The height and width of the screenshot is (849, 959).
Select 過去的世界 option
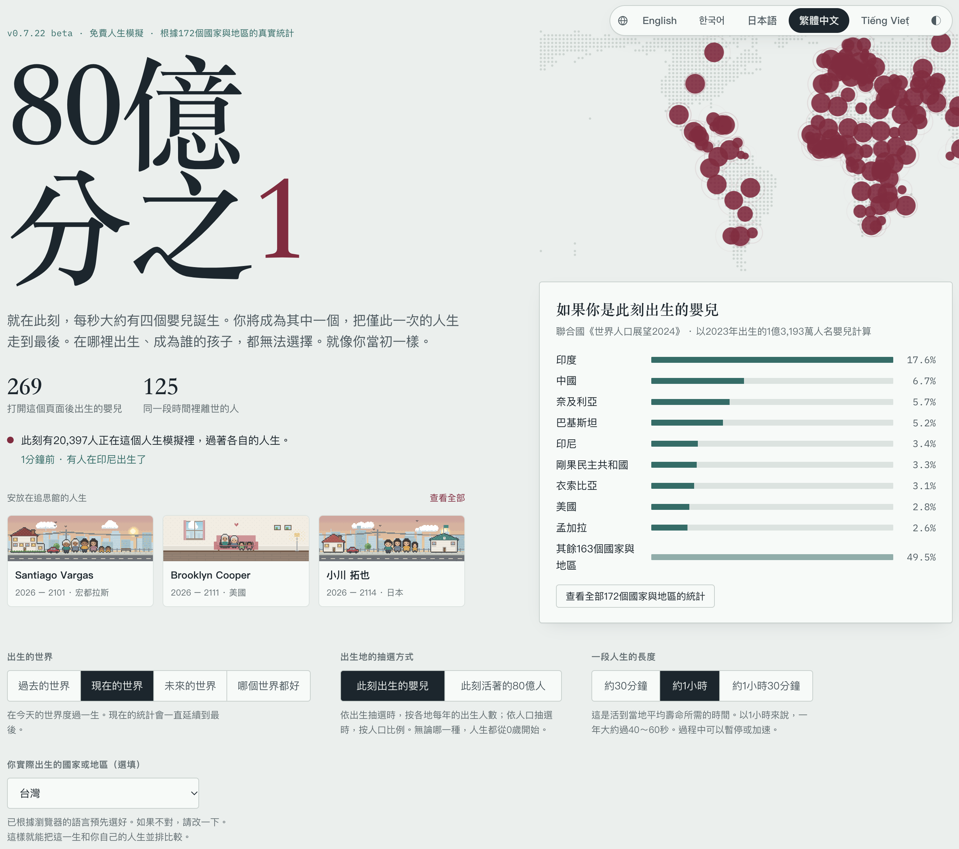[x=44, y=686]
